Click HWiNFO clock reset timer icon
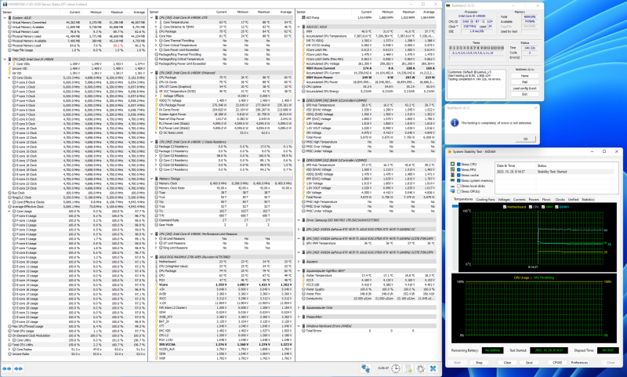Screen dimensions: 627x377 (x=396, y=368)
